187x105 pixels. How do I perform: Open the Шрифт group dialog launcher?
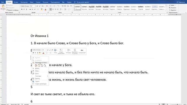(x=48, y=13)
